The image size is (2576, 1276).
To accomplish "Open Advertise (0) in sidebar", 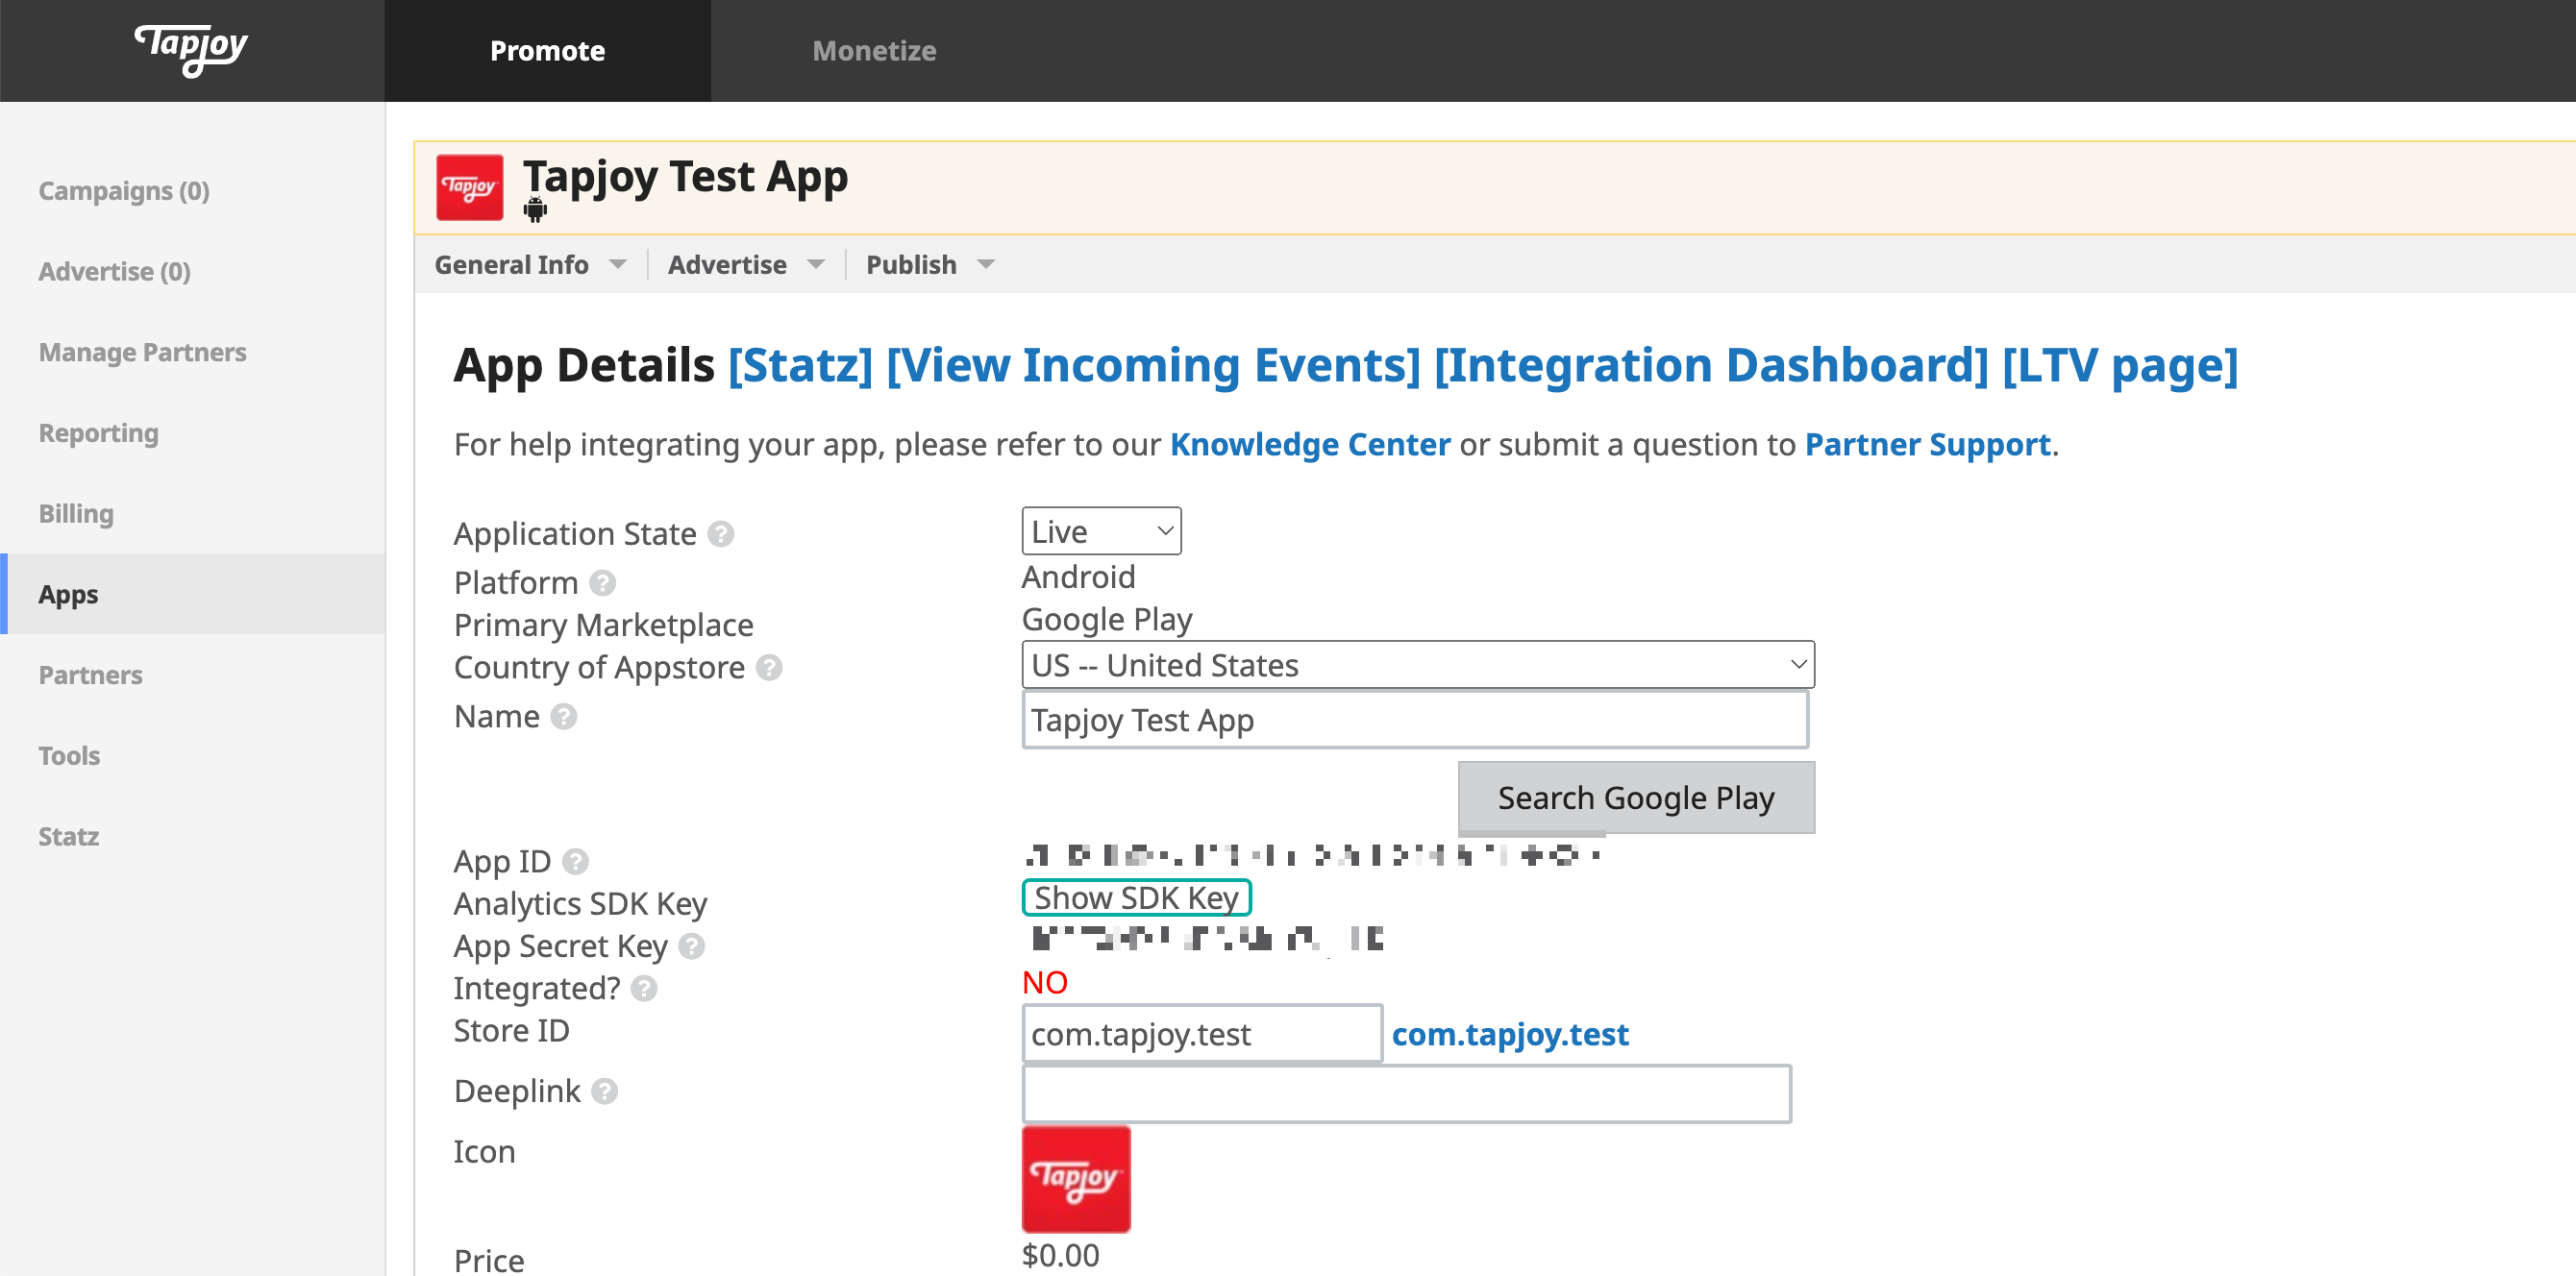I will pos(115,272).
